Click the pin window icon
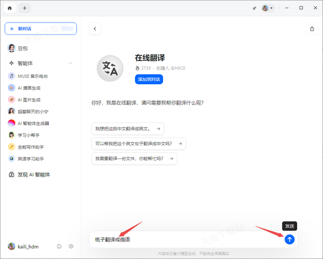 [x=254, y=8]
